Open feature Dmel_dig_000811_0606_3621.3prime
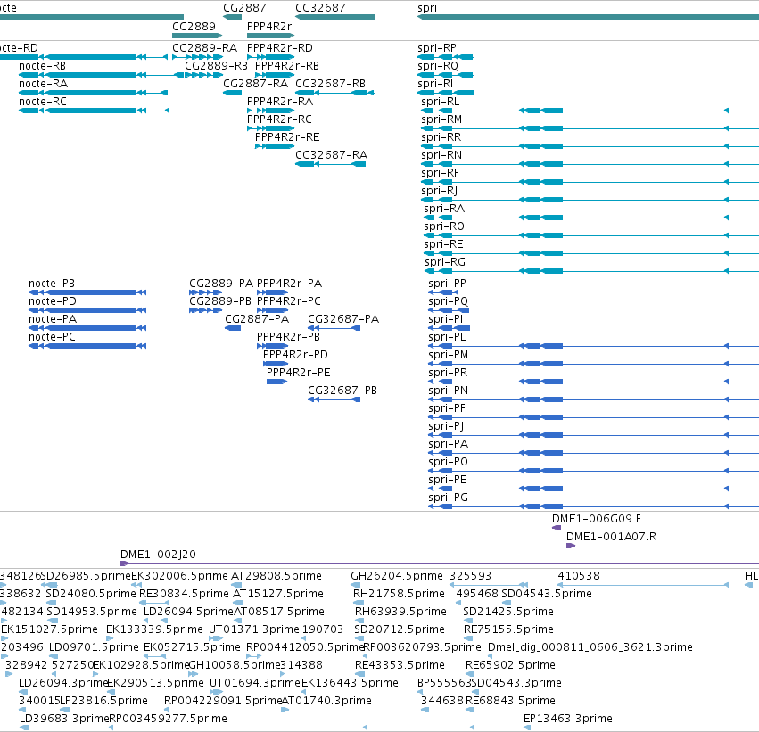Screen dimensions: 759x732 click(590, 647)
